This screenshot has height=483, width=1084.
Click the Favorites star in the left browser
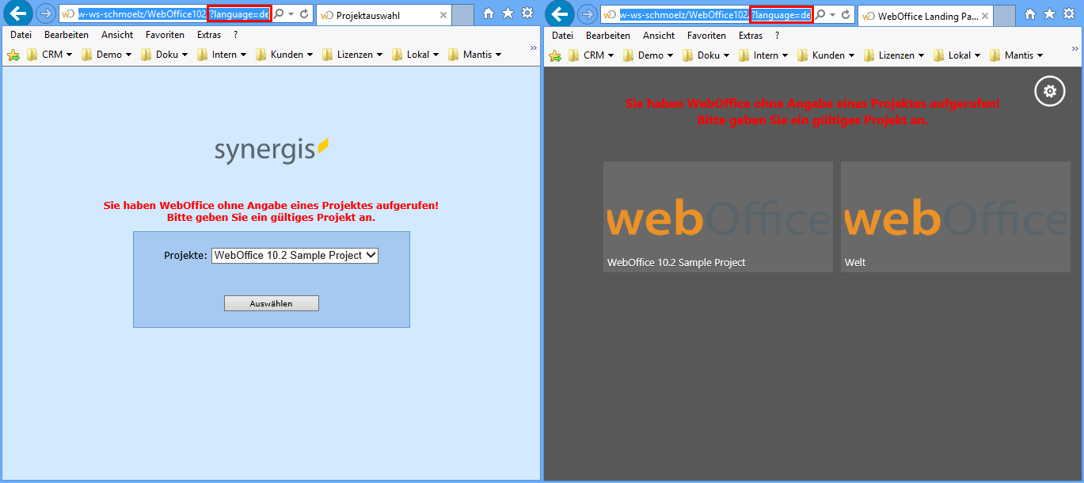pos(508,13)
